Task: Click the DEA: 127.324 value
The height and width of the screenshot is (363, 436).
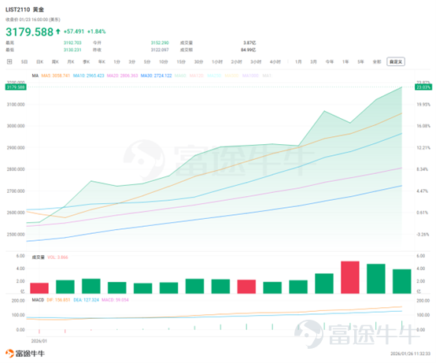Action: (x=86, y=300)
